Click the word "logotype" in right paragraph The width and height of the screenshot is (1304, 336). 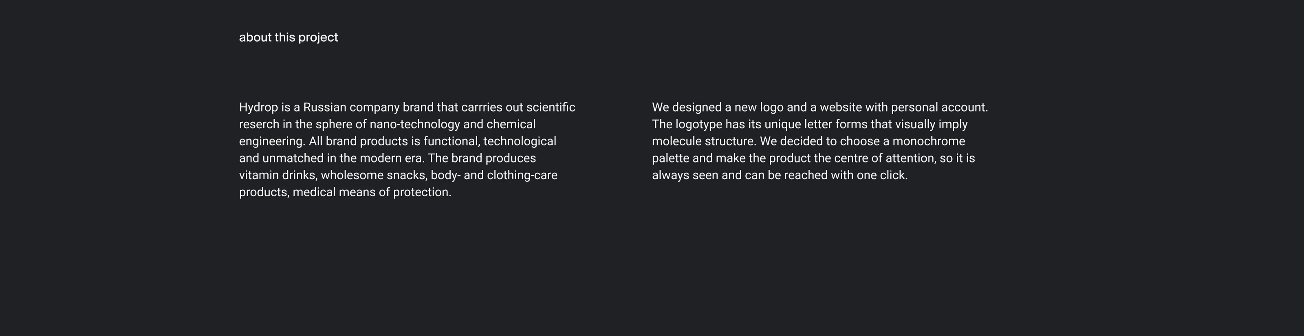click(x=698, y=125)
